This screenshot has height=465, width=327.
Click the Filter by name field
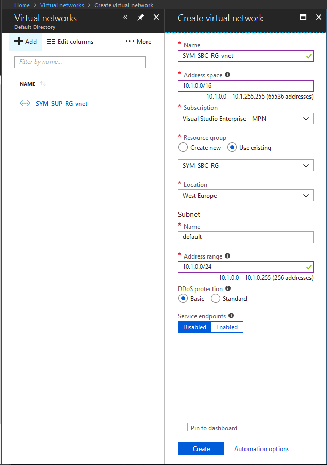80,62
